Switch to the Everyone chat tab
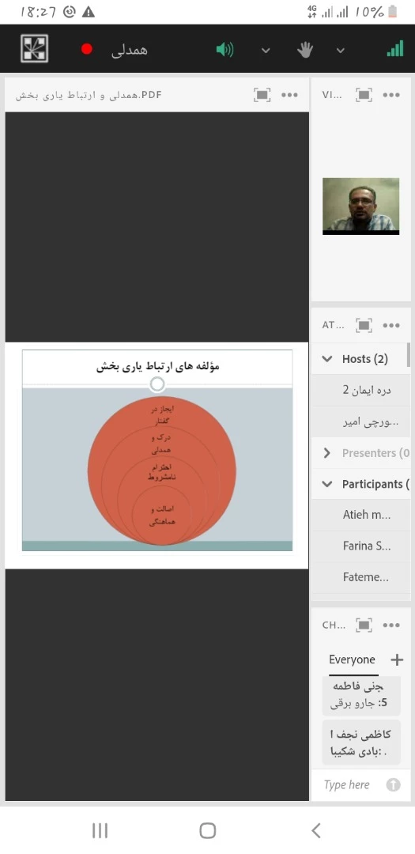Image resolution: width=415 pixels, height=854 pixels. (x=352, y=659)
